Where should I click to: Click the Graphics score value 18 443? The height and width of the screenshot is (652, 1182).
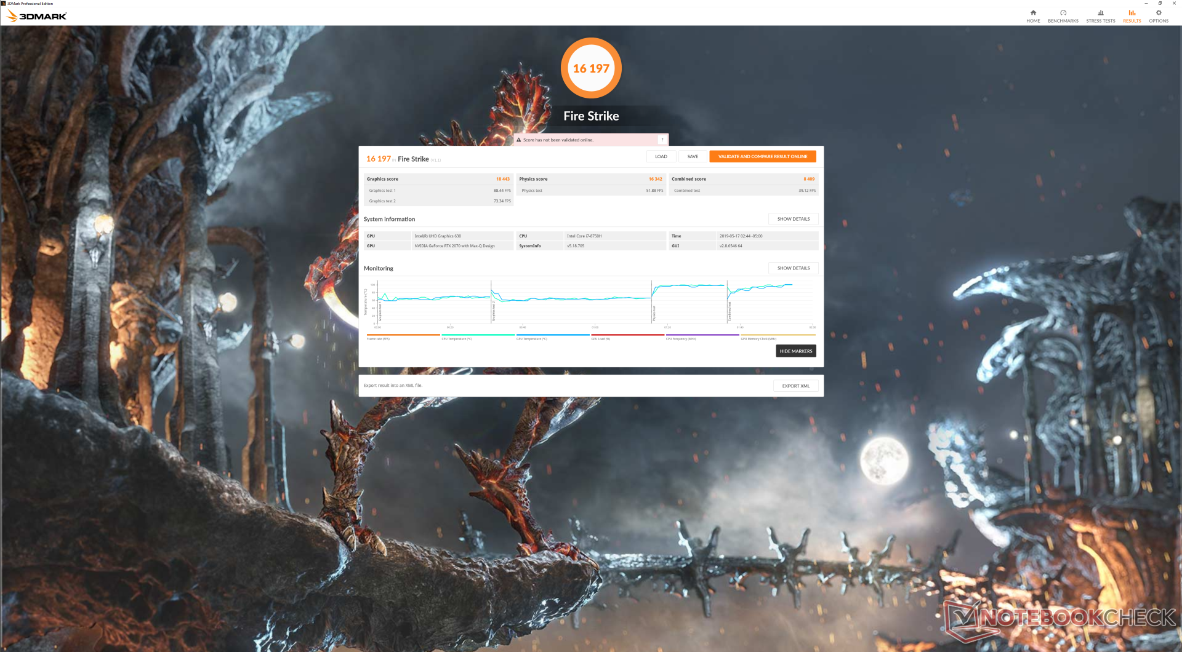[x=503, y=179]
